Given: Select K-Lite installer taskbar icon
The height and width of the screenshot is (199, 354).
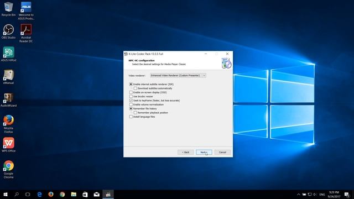Looking at the screenshot, I should tap(108, 194).
